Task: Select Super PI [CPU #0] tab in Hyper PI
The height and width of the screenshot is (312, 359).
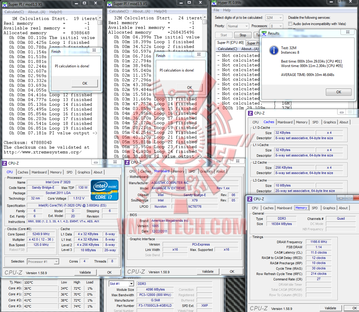Action: click(230, 43)
